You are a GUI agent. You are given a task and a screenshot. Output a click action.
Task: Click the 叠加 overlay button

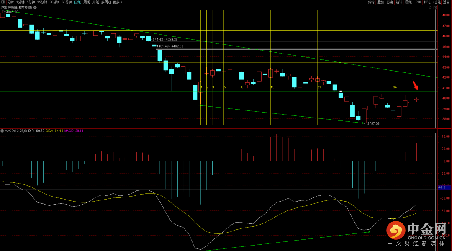pos(380,2)
